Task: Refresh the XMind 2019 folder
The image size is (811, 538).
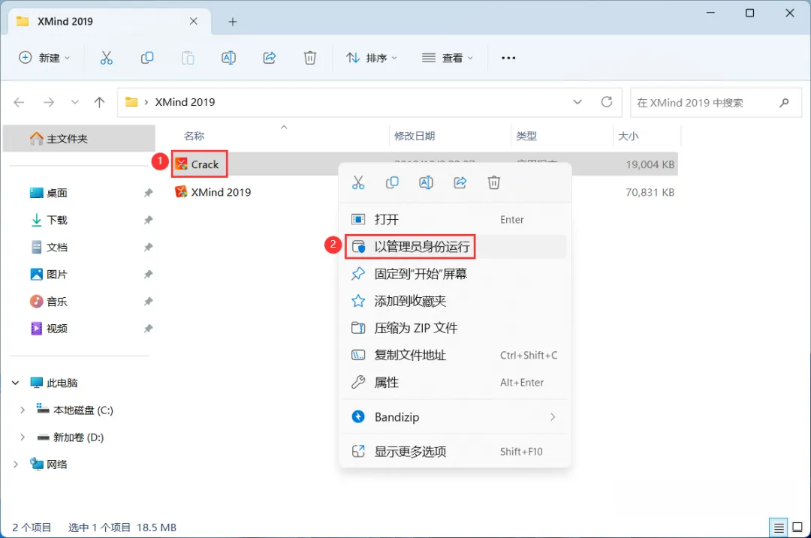Action: (x=607, y=102)
